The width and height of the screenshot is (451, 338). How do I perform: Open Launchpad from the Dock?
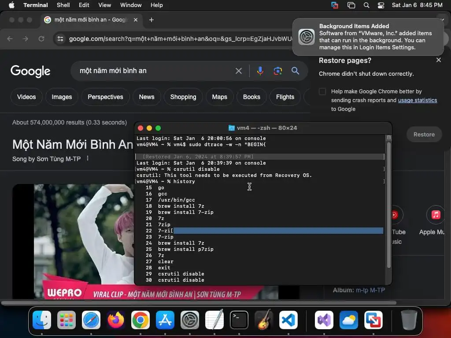click(67, 320)
